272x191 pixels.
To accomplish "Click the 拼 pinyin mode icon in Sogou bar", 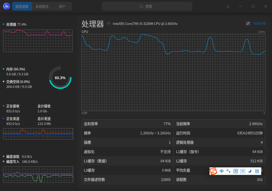I will pyautogui.click(x=243, y=171).
